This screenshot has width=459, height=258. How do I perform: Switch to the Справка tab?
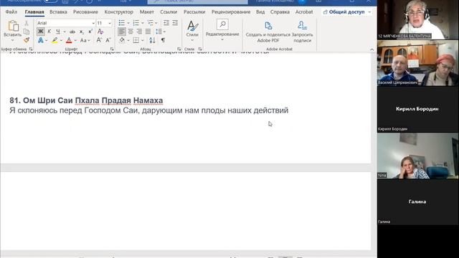point(280,12)
